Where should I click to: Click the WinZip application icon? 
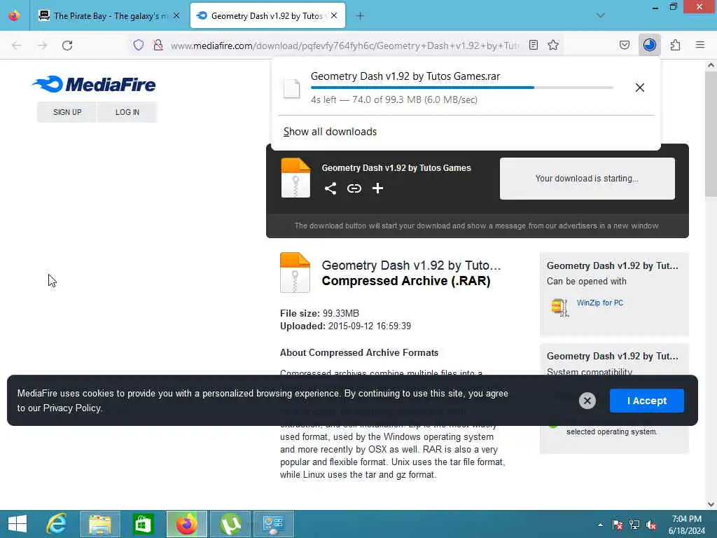[x=559, y=307]
